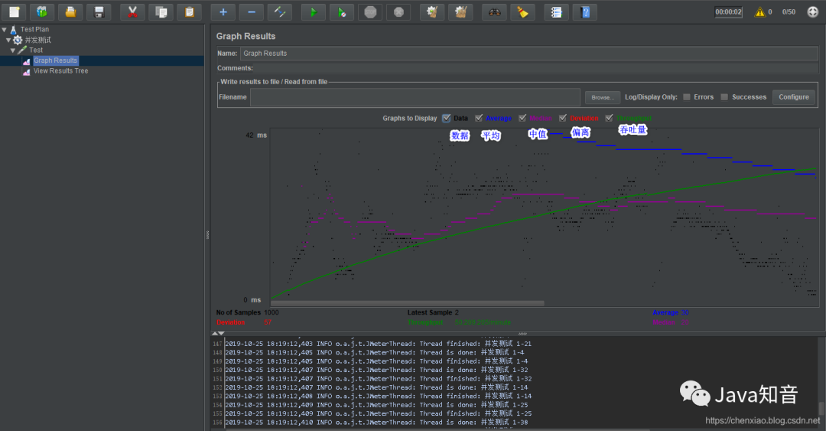Click the thread group gear icon
Viewport: 826px width, 431px height.
tap(18, 40)
